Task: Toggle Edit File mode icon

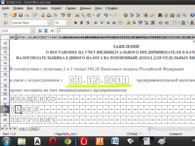Action: (35, 15)
